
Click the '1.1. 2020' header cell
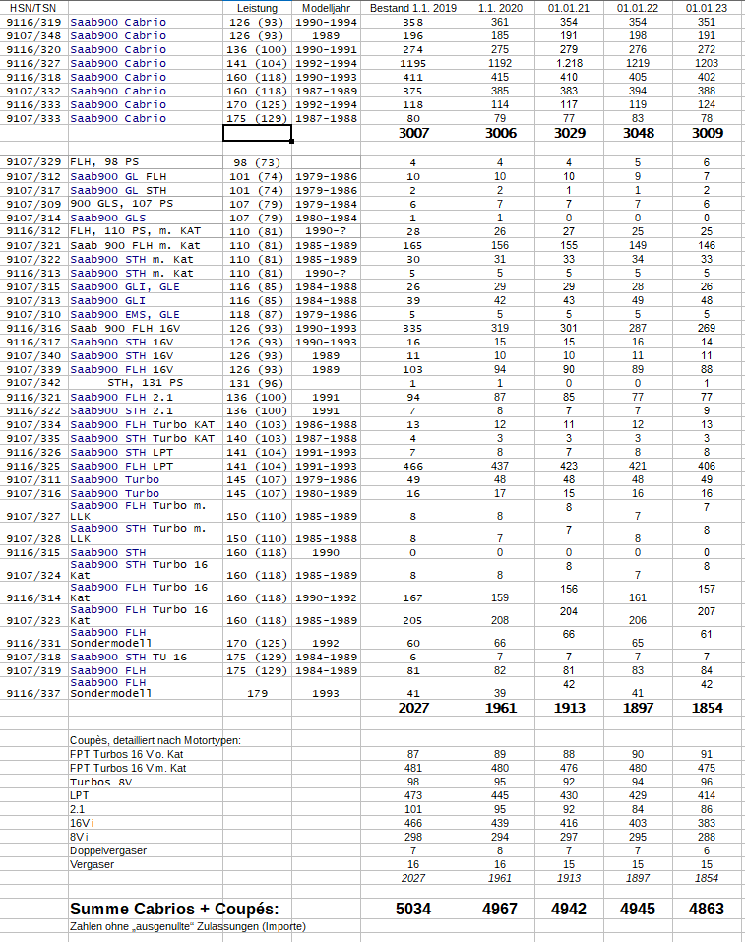point(500,8)
